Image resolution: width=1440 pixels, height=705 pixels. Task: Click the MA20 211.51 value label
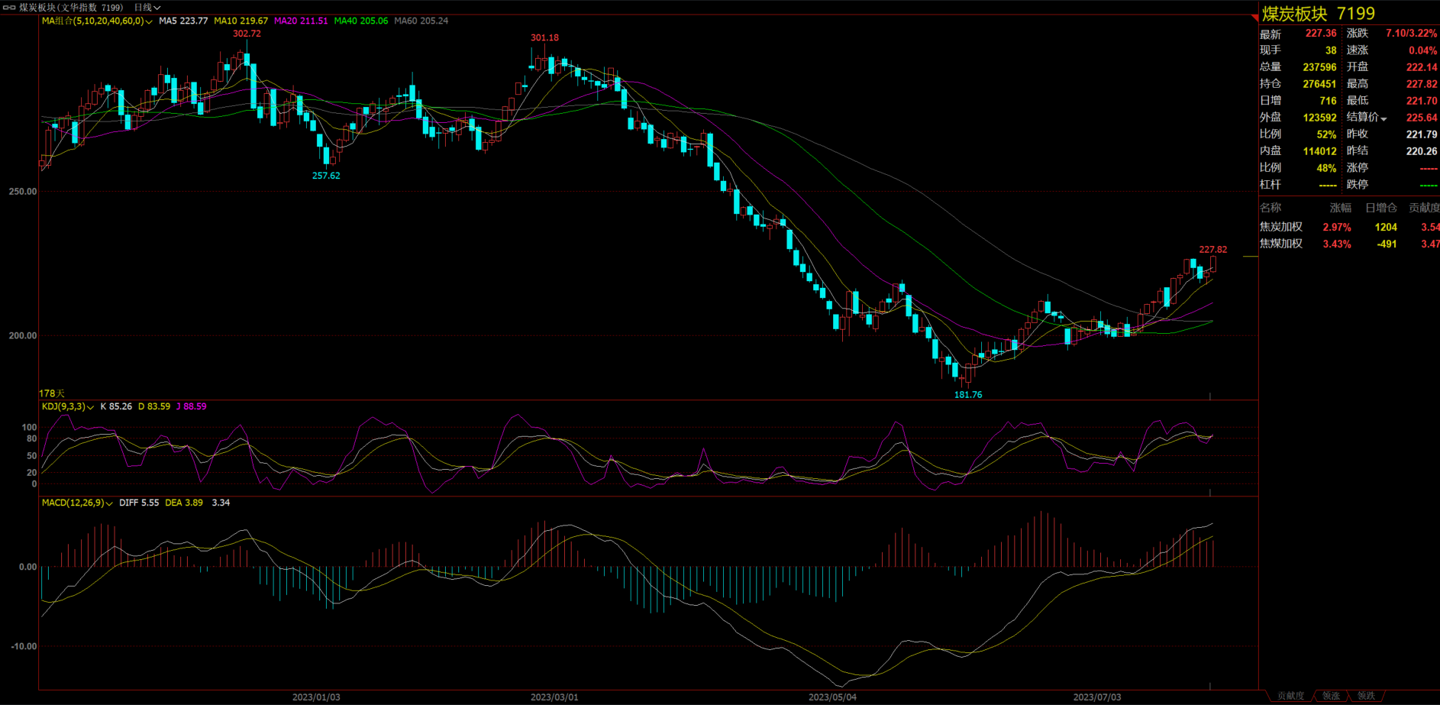pyautogui.click(x=300, y=21)
